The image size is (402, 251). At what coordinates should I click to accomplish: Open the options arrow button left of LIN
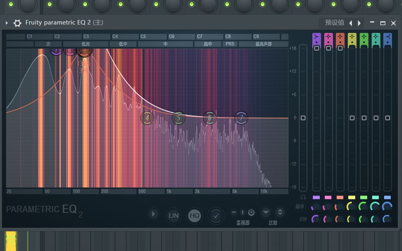pos(154,214)
